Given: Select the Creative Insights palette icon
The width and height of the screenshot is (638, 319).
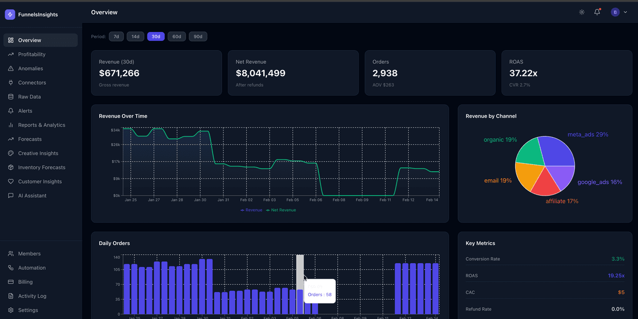Looking at the screenshot, I should pos(11,153).
